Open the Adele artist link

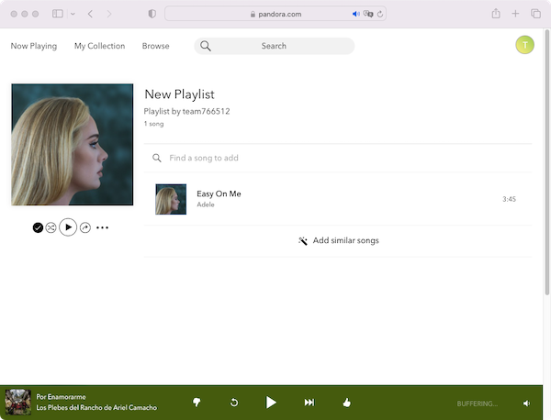point(206,204)
